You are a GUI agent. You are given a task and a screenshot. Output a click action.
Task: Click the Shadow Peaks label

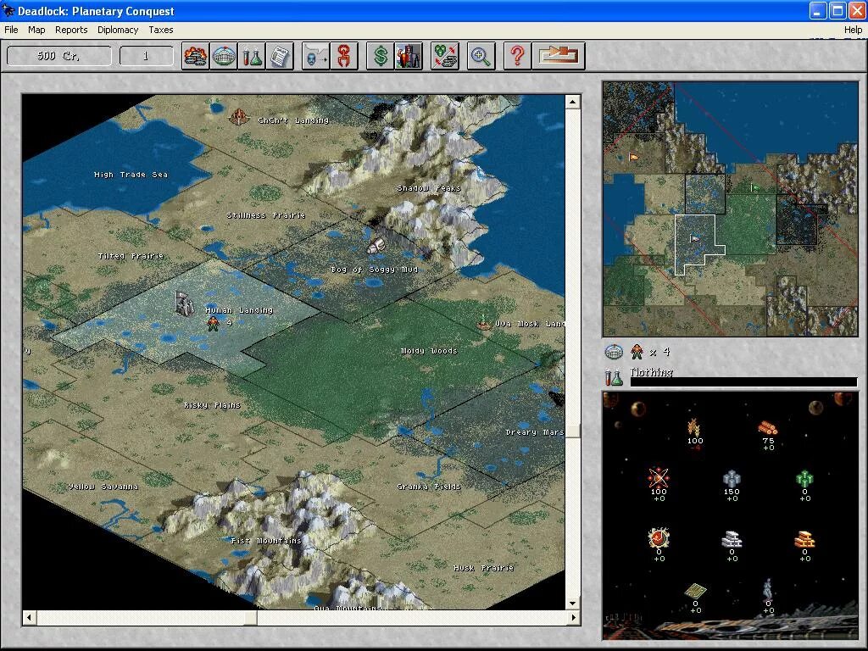tap(428, 188)
